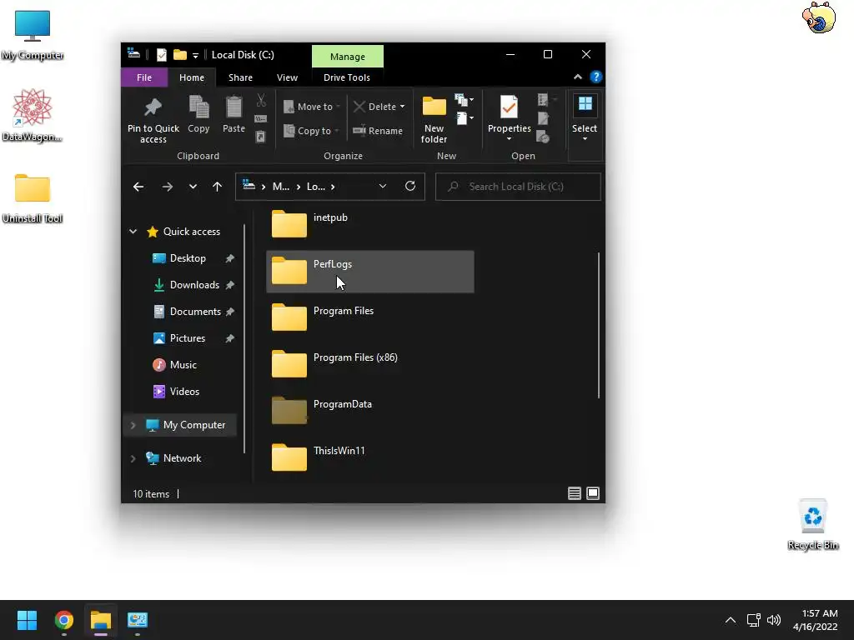Click the Copy path icon under scissors
The width and height of the screenshot is (854, 640).
coord(261,118)
